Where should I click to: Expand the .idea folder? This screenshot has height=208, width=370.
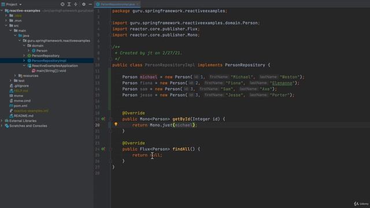6,16
